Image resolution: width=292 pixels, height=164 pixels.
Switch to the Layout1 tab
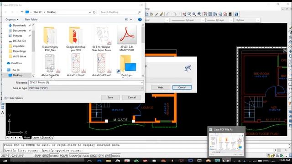click(36, 138)
